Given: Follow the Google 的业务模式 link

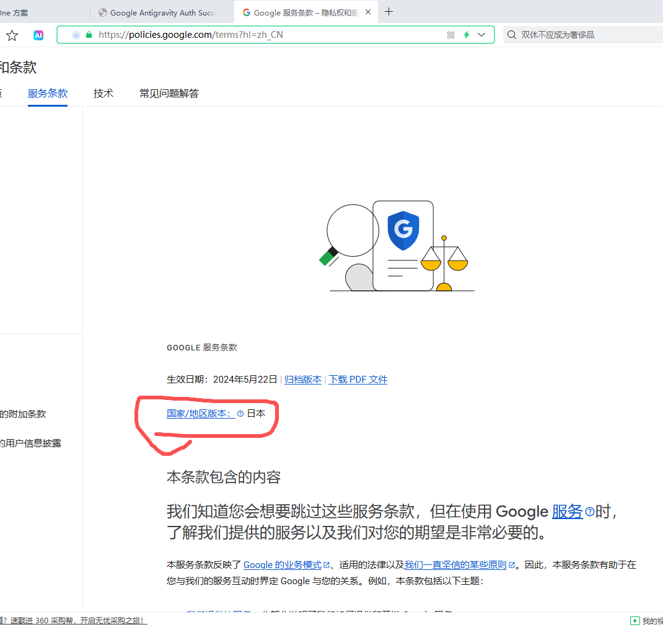Looking at the screenshot, I should click(x=283, y=565).
